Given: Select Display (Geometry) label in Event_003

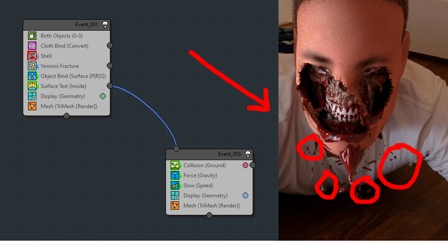Looking at the screenshot, I should pos(206,196).
